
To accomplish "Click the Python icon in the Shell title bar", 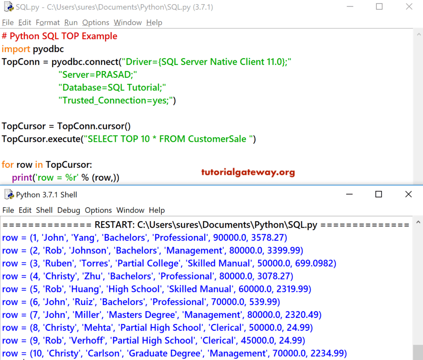I will point(8,194).
